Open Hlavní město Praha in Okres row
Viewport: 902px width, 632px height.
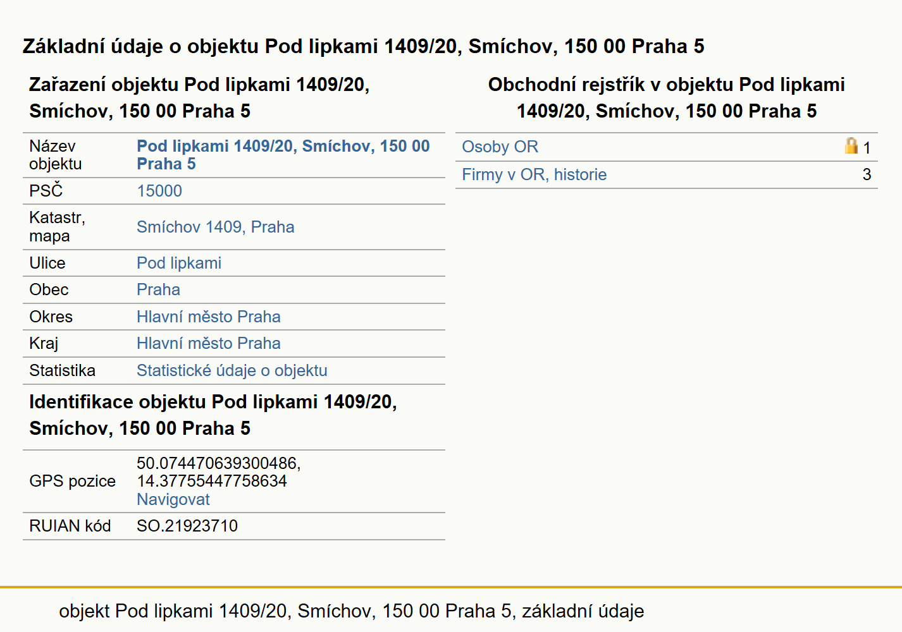(208, 317)
